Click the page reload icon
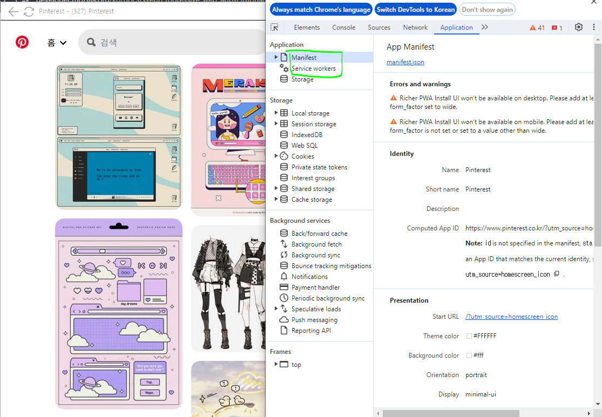 point(29,11)
